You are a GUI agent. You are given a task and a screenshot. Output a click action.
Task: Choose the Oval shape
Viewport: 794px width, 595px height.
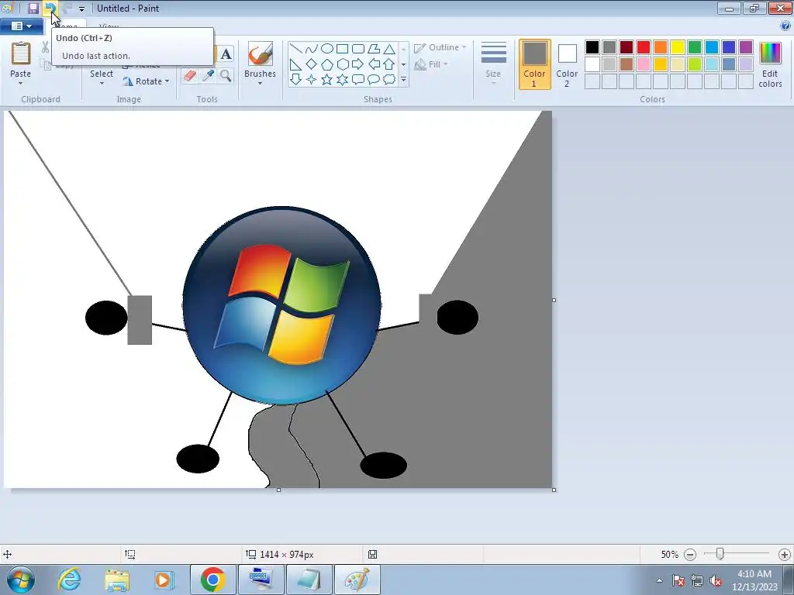[327, 49]
